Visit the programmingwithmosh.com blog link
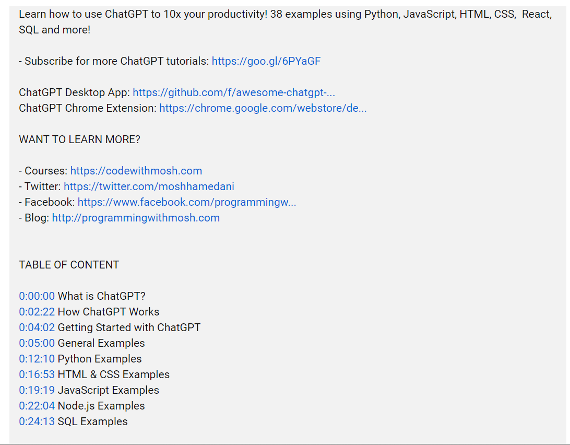The width and height of the screenshot is (570, 445). point(136,218)
